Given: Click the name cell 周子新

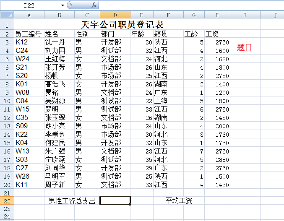Looking at the screenshot, I should point(60,185).
